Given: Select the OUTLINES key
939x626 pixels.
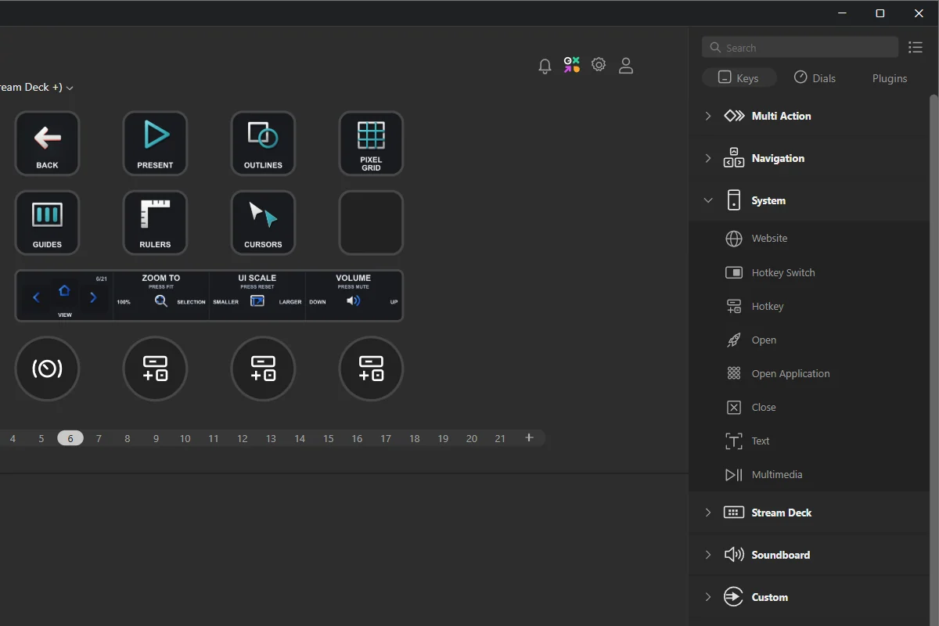Looking at the screenshot, I should (263, 143).
